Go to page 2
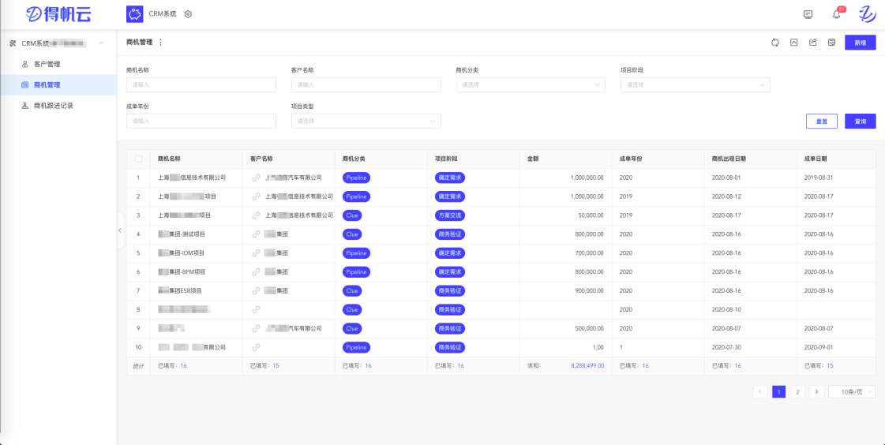 pyautogui.click(x=797, y=392)
